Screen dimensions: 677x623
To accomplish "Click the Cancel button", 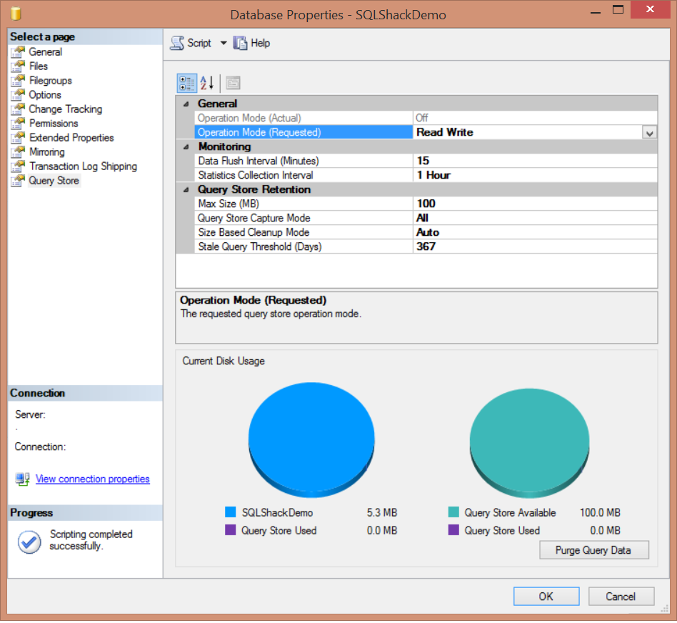I will pyautogui.click(x=621, y=597).
